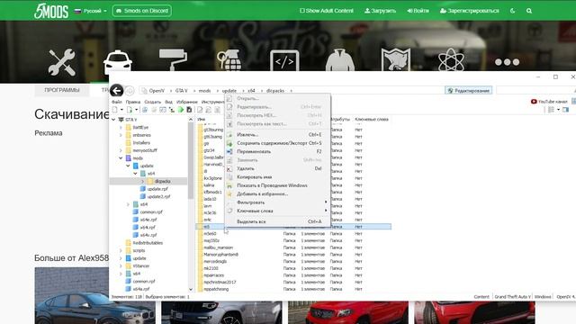Viewport: 576px width, 324px height.
Task: Open the Избранное menu in OpenIV
Action: pyautogui.click(x=186, y=102)
